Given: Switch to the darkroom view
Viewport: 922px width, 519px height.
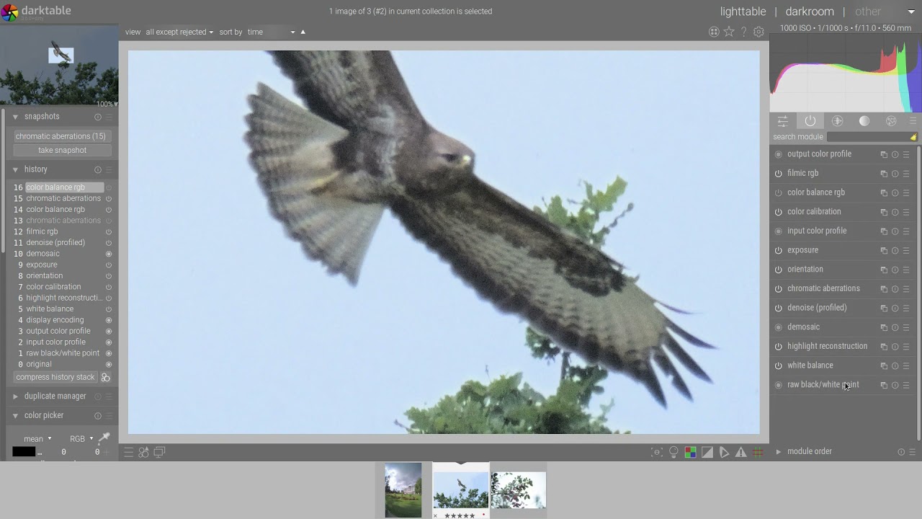Looking at the screenshot, I should (810, 12).
